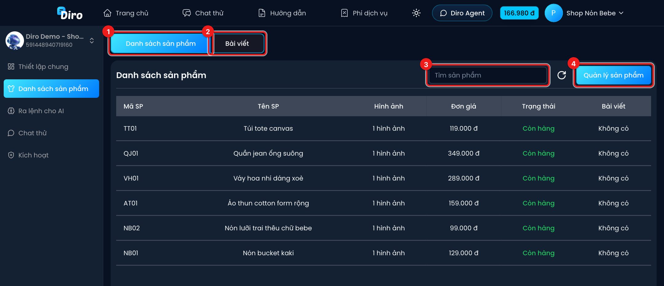Click Còn hàng status in the NB02 row
Viewport: 664px width, 286px height.
(539, 228)
